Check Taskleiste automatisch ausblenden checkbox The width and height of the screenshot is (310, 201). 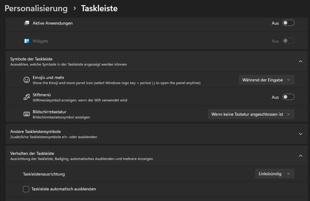(26, 189)
